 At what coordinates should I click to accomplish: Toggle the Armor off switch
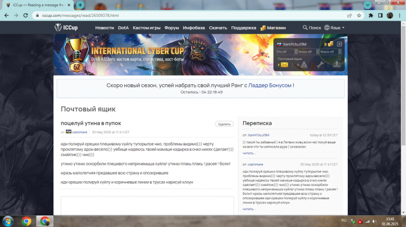(308, 52)
